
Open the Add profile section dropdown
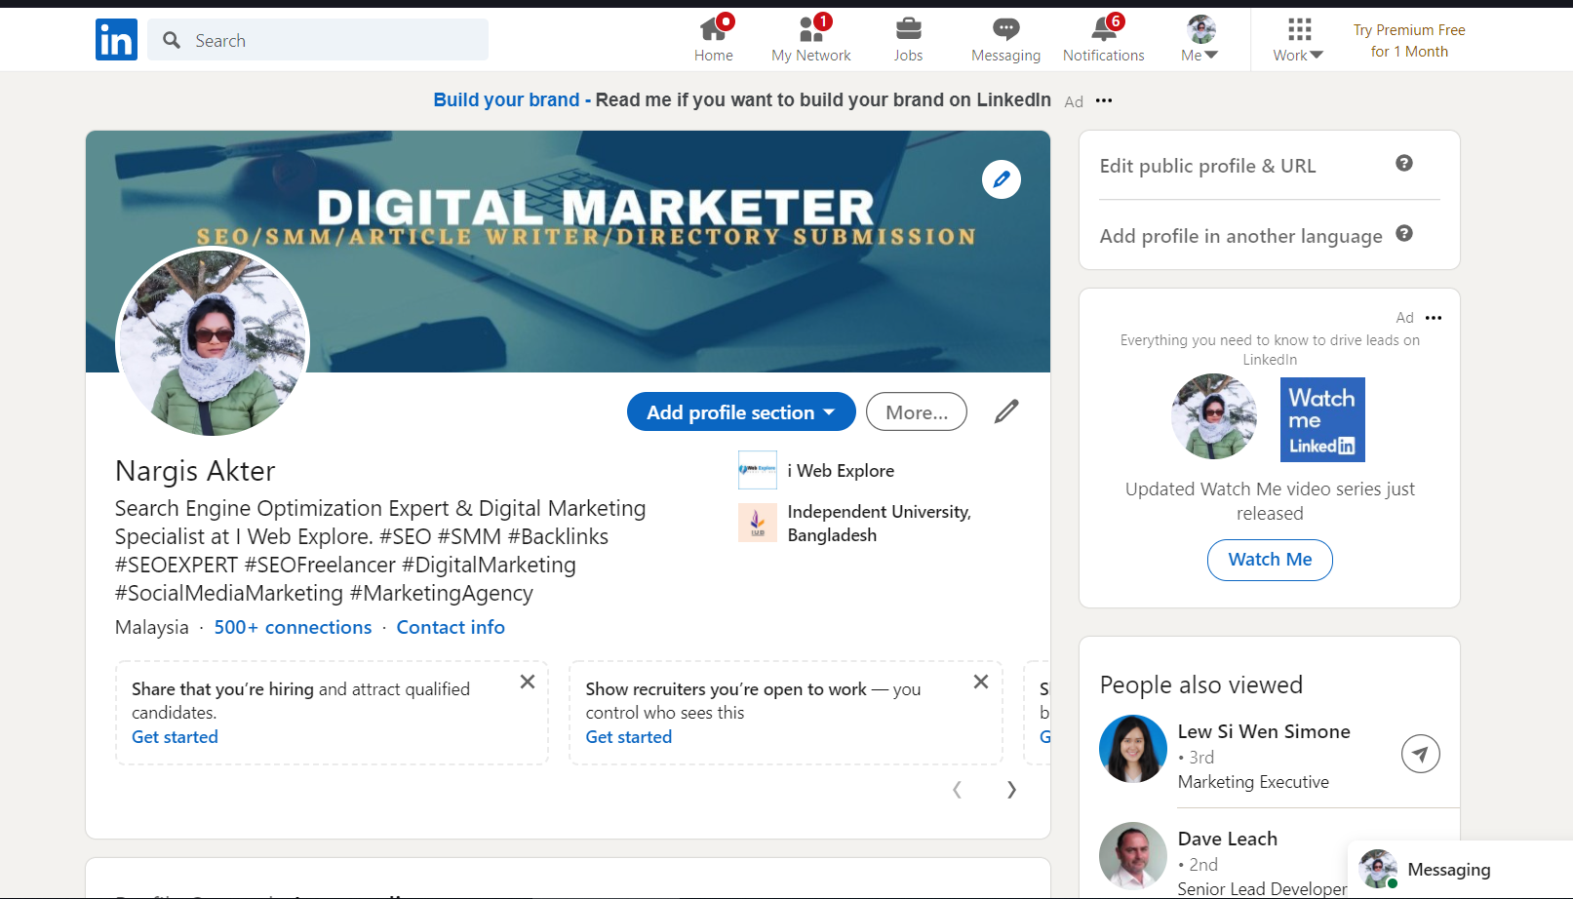(741, 412)
